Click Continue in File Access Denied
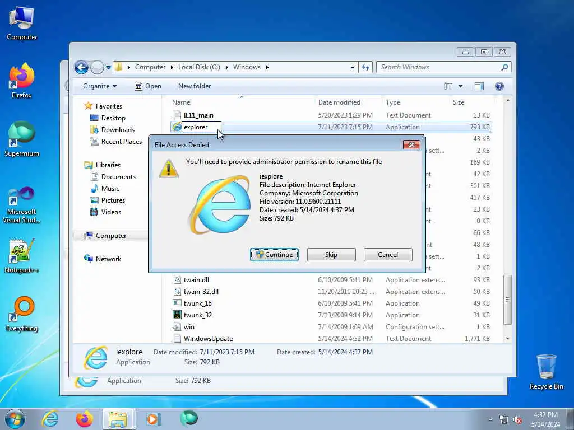574x430 pixels. tap(274, 255)
